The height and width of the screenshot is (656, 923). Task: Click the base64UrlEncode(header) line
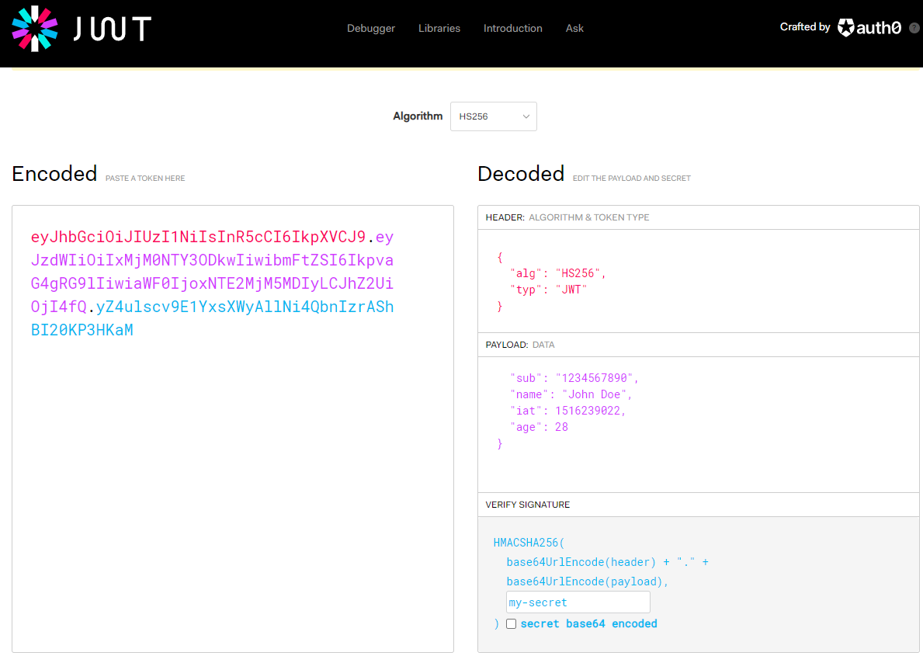[608, 562]
